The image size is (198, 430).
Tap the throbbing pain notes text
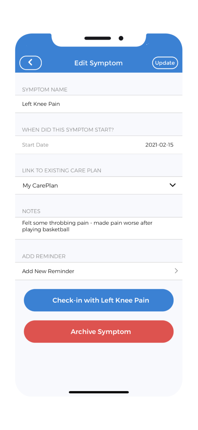[x=87, y=223]
